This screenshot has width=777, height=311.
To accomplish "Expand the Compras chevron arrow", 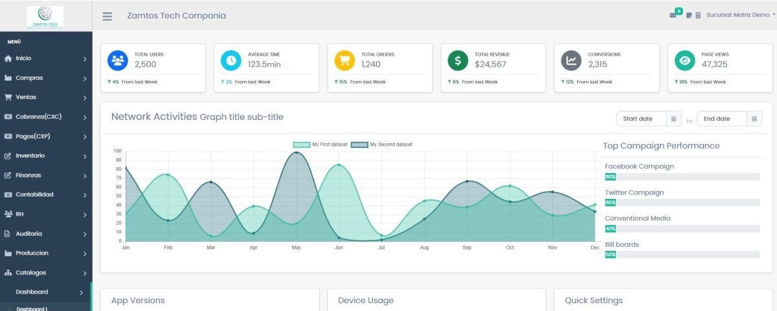I will coord(85,79).
